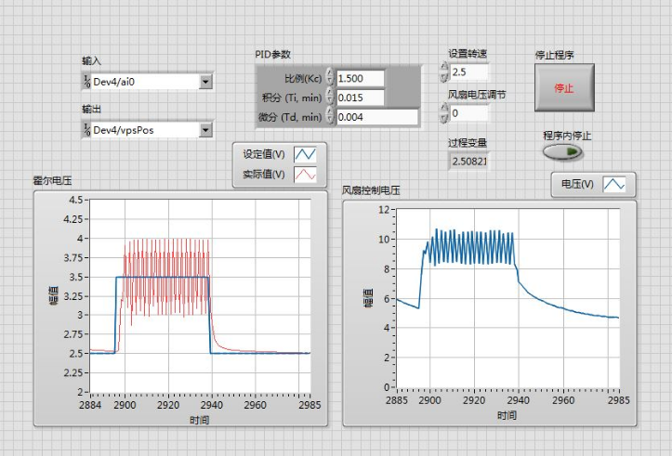The width and height of the screenshot is (672, 456).
Task: Click the 设置转速 stepper arrows
Action: click(443, 72)
